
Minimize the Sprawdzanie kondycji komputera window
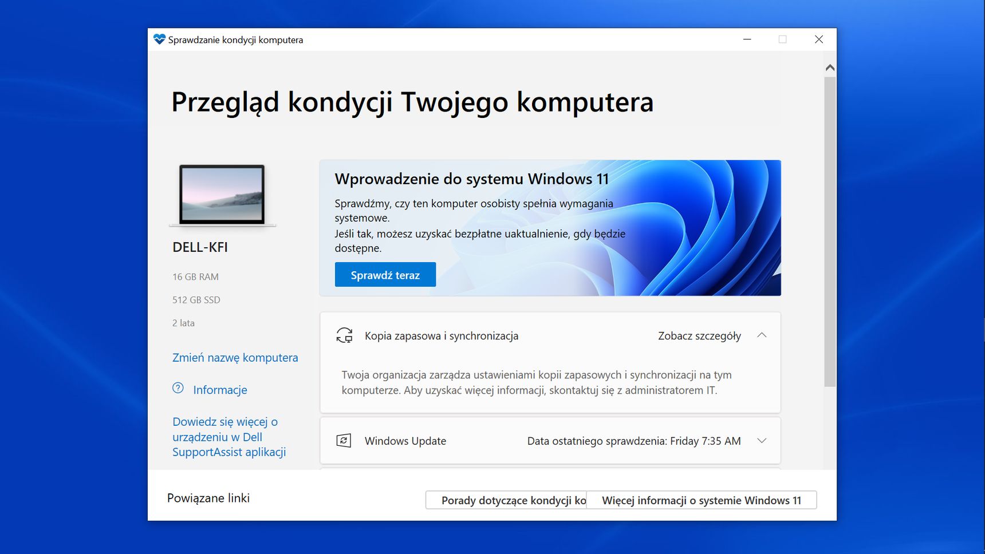click(747, 39)
